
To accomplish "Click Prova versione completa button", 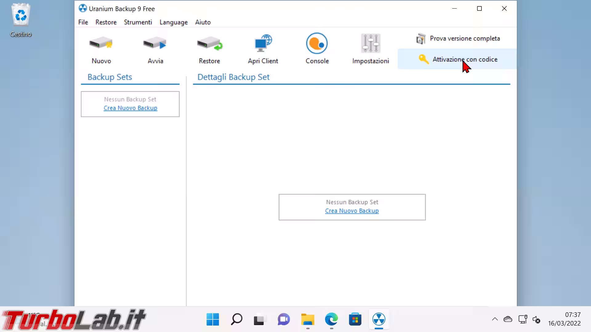I will coord(458,38).
